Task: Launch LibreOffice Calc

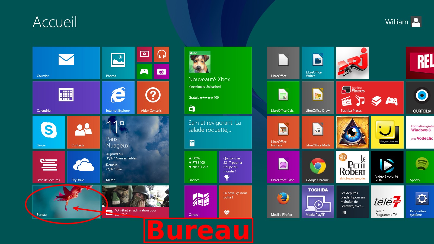Action: pyautogui.click(x=283, y=98)
